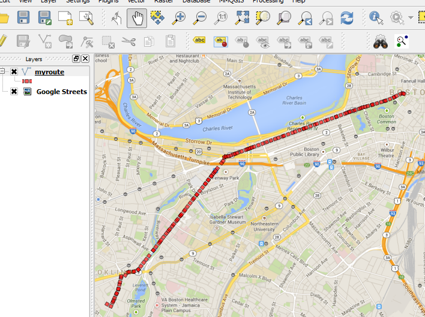Open the Run Feature Action dropdown arrow

(x=411, y=17)
